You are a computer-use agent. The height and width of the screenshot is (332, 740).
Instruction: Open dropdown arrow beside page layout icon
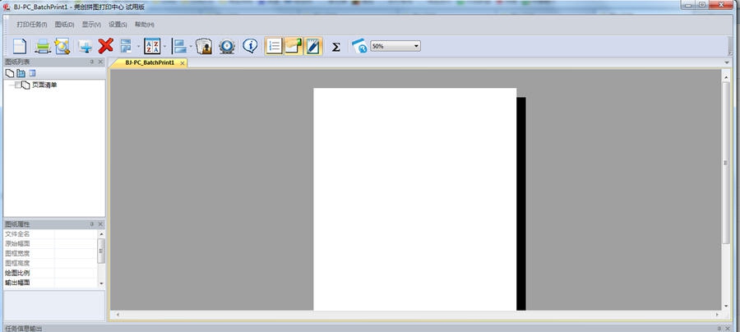click(x=138, y=46)
